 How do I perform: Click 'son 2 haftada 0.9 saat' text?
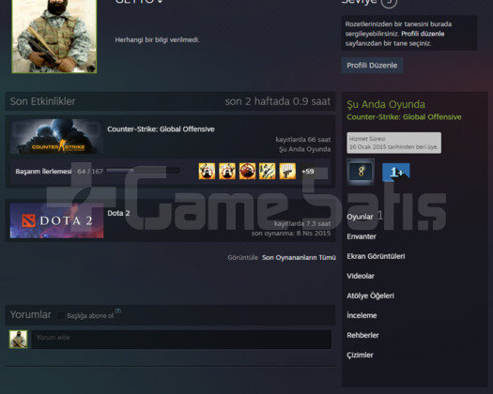(278, 101)
